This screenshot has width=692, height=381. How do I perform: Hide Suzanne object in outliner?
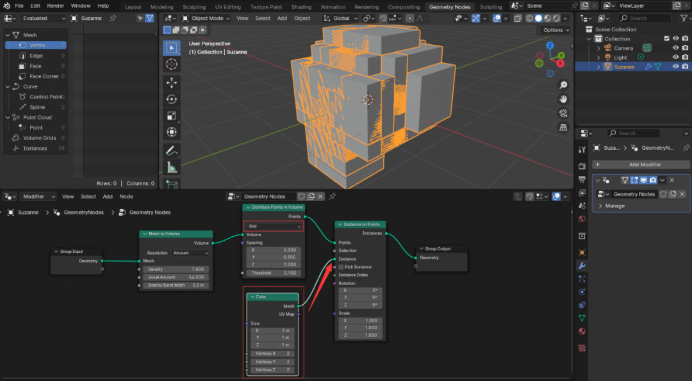675,67
